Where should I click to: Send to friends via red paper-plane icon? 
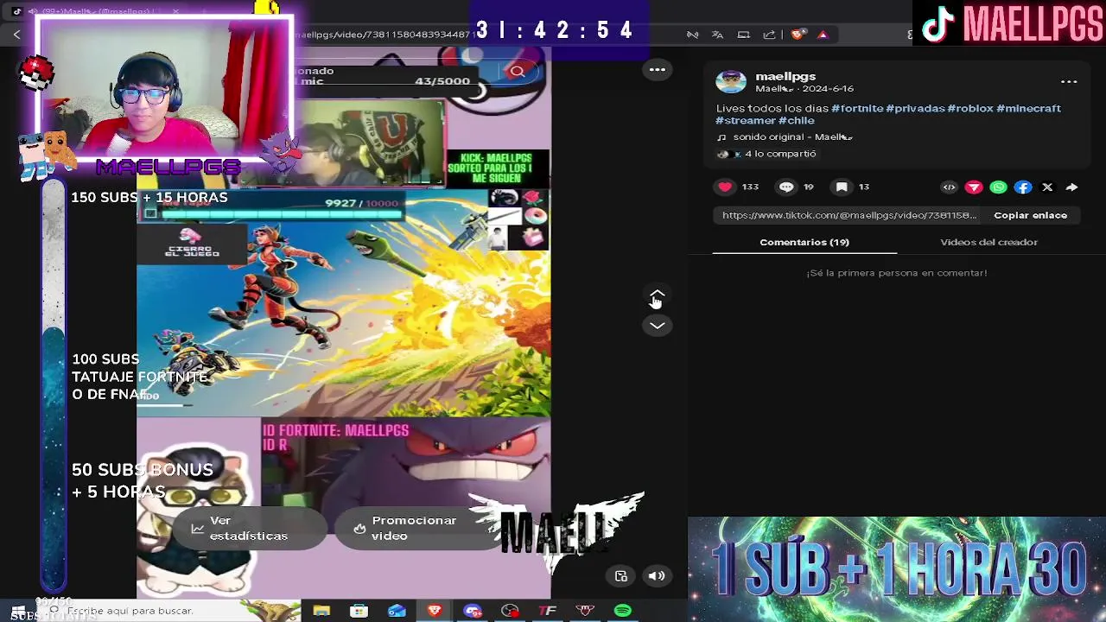coord(974,187)
